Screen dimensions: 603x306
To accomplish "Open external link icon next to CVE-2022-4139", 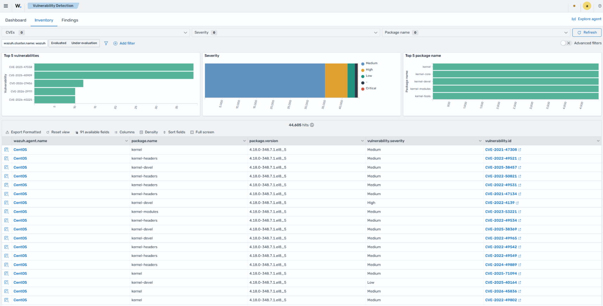I will [517, 203].
